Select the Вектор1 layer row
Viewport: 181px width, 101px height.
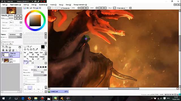(10, 55)
